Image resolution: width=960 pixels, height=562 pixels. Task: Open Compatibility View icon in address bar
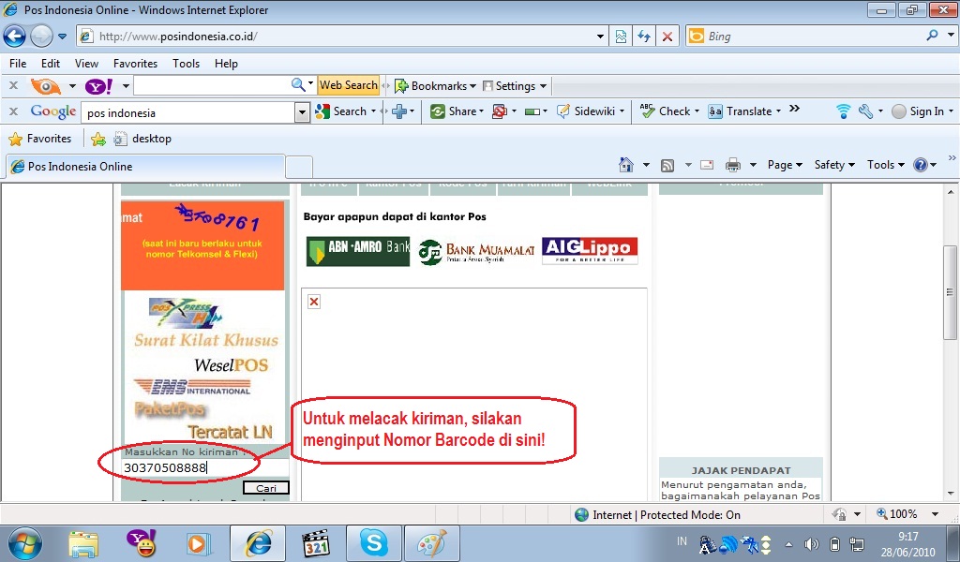point(621,37)
